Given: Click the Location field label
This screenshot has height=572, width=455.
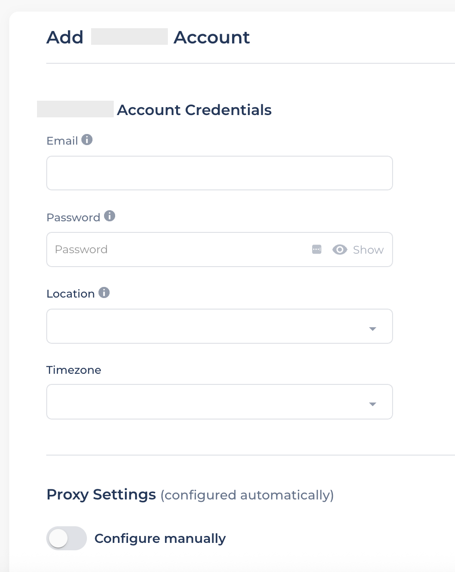Looking at the screenshot, I should (x=70, y=294).
